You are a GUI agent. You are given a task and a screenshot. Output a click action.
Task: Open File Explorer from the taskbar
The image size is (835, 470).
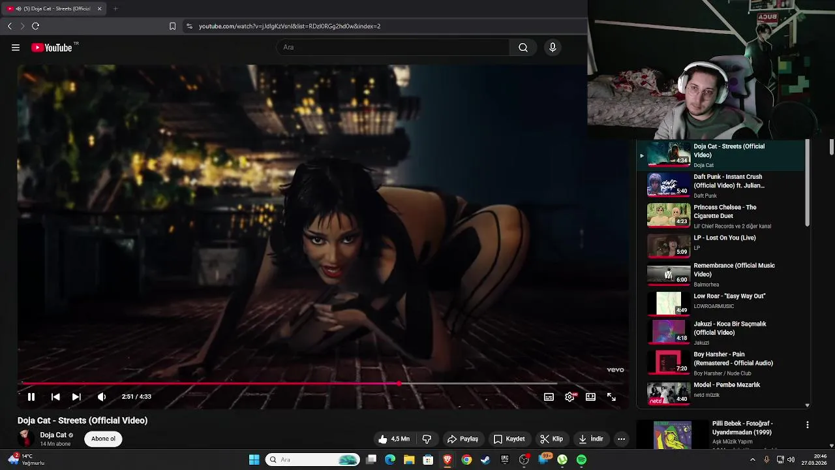[x=409, y=460]
